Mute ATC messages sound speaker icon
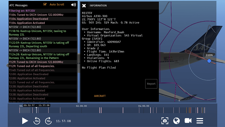The image size is (225, 127). (74, 5)
